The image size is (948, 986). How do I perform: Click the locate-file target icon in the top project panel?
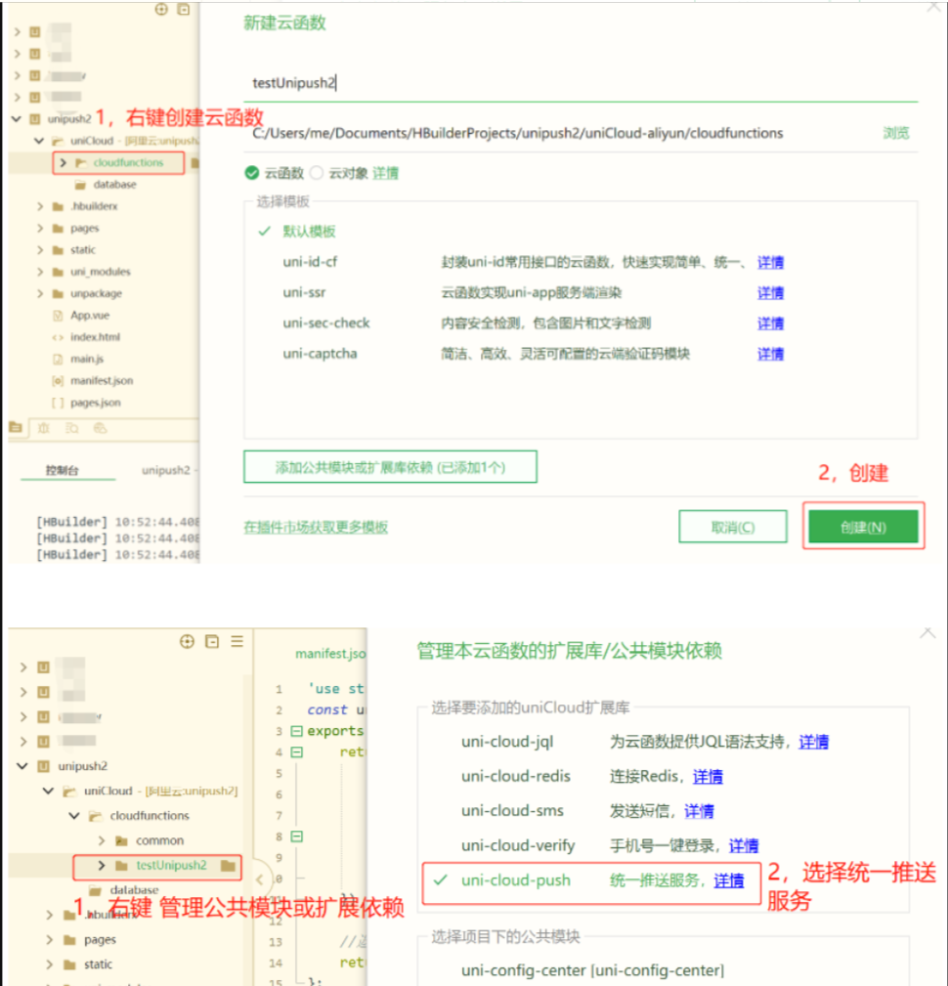(x=162, y=9)
